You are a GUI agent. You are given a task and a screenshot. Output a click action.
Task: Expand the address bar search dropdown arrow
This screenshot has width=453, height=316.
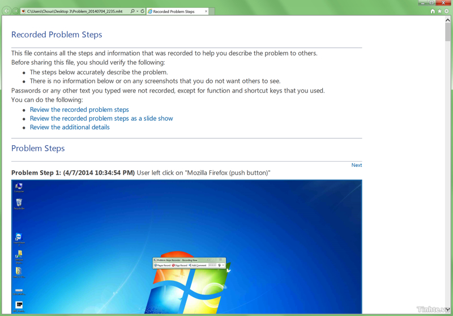pyautogui.click(x=137, y=11)
